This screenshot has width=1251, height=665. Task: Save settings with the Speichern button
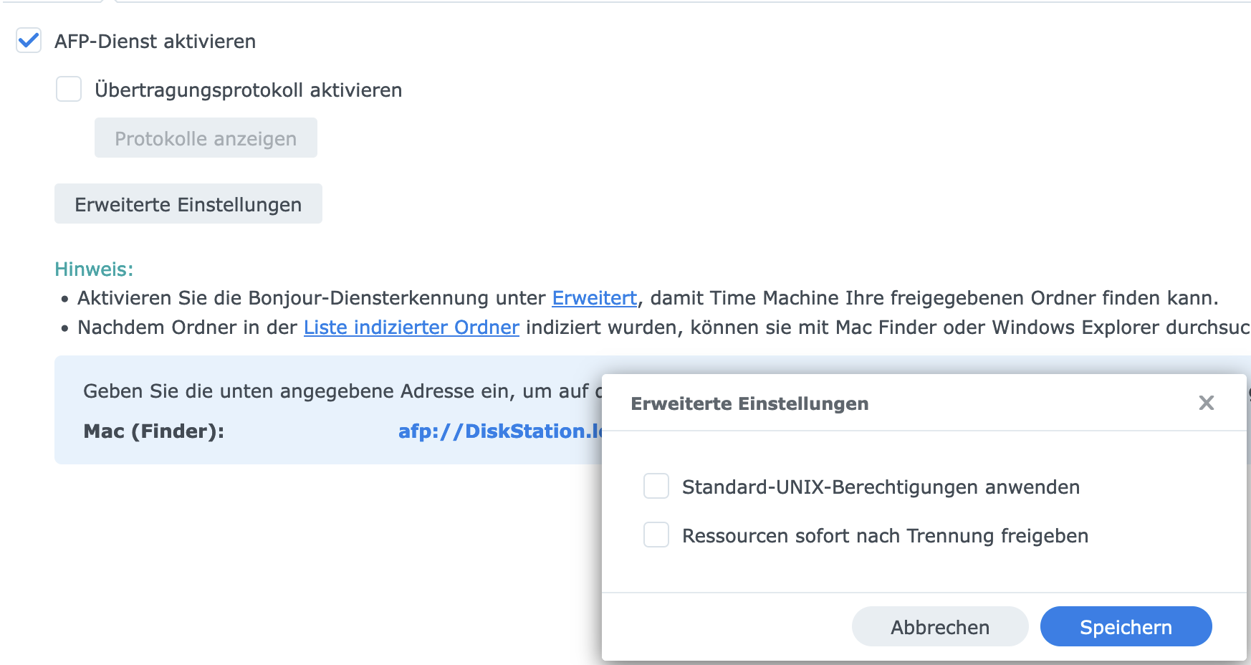tap(1126, 627)
